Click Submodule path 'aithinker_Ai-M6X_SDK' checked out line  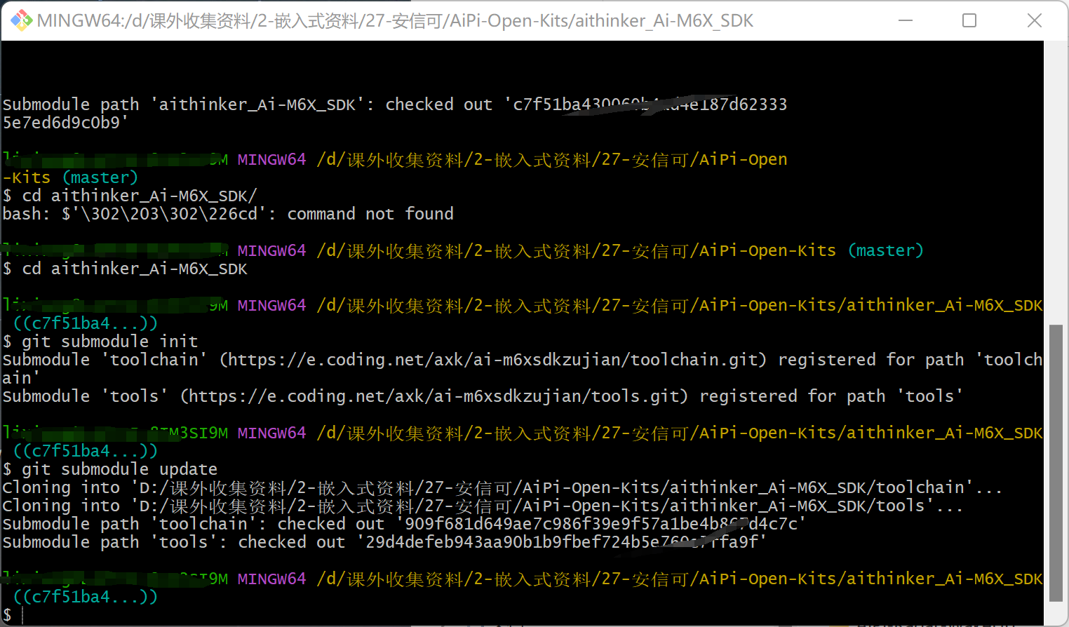[395, 104]
